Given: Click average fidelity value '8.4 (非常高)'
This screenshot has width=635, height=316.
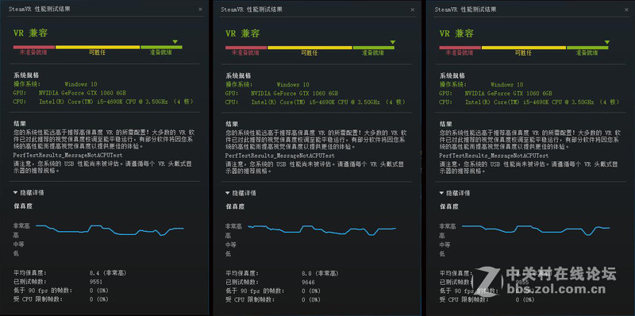Looking at the screenshot, I should [x=108, y=273].
